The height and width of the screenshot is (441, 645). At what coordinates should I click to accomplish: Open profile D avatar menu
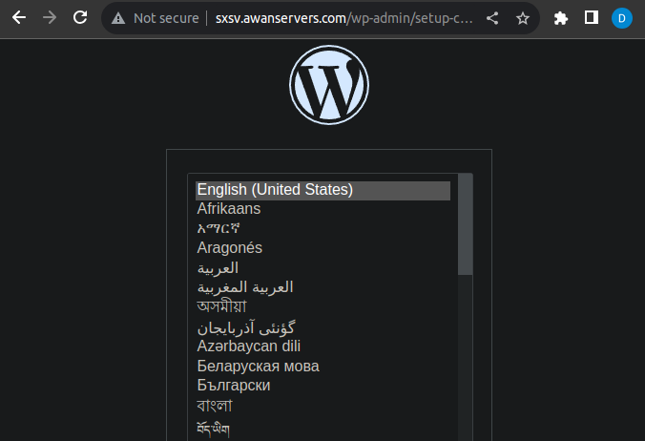tap(621, 18)
